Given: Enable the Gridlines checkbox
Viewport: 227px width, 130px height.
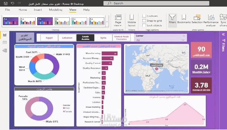Looking at the screenshot, I should [144, 16].
